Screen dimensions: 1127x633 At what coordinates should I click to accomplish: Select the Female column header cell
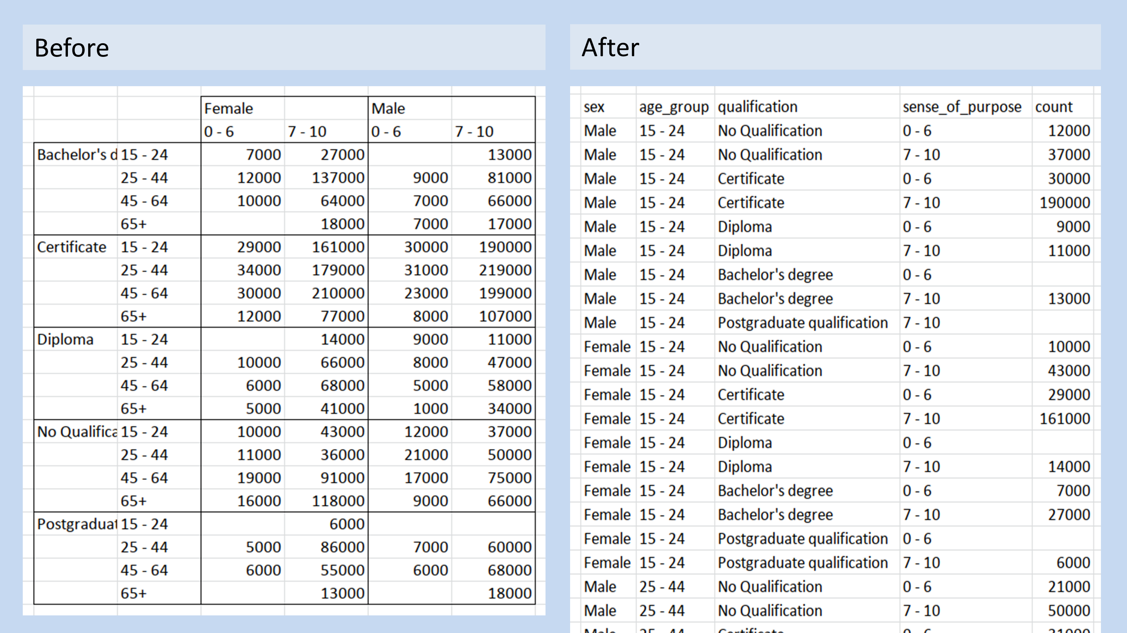[229, 109]
